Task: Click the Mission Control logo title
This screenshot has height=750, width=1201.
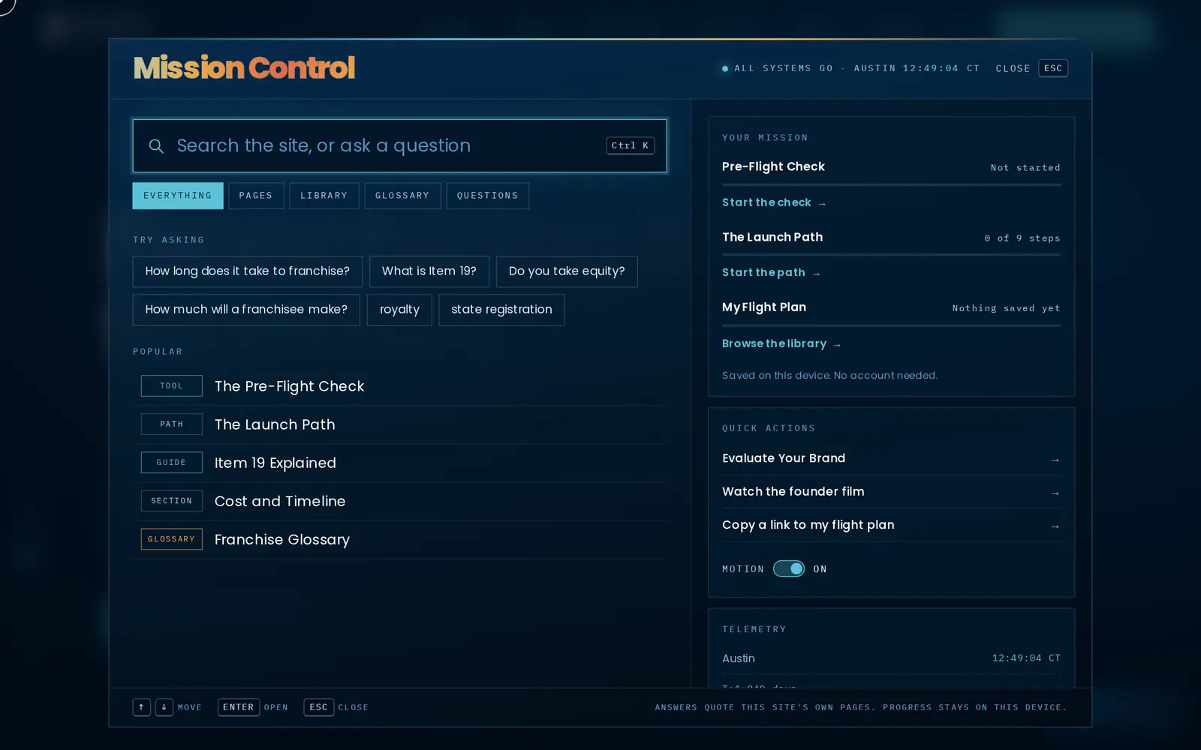Action: [244, 68]
